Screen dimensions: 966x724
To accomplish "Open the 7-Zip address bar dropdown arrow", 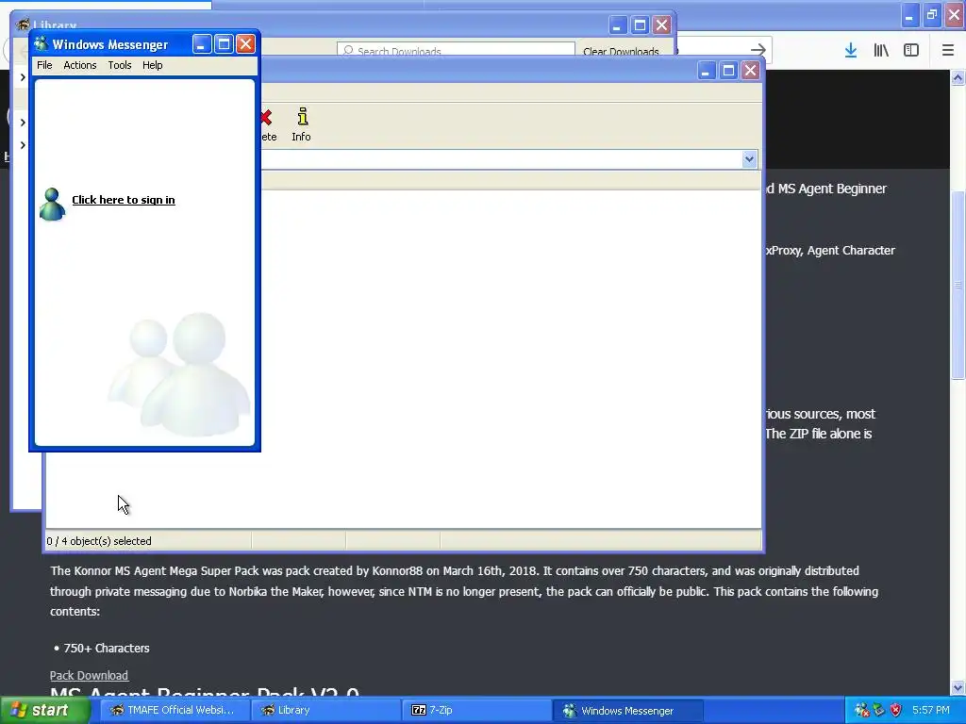I will (x=749, y=159).
